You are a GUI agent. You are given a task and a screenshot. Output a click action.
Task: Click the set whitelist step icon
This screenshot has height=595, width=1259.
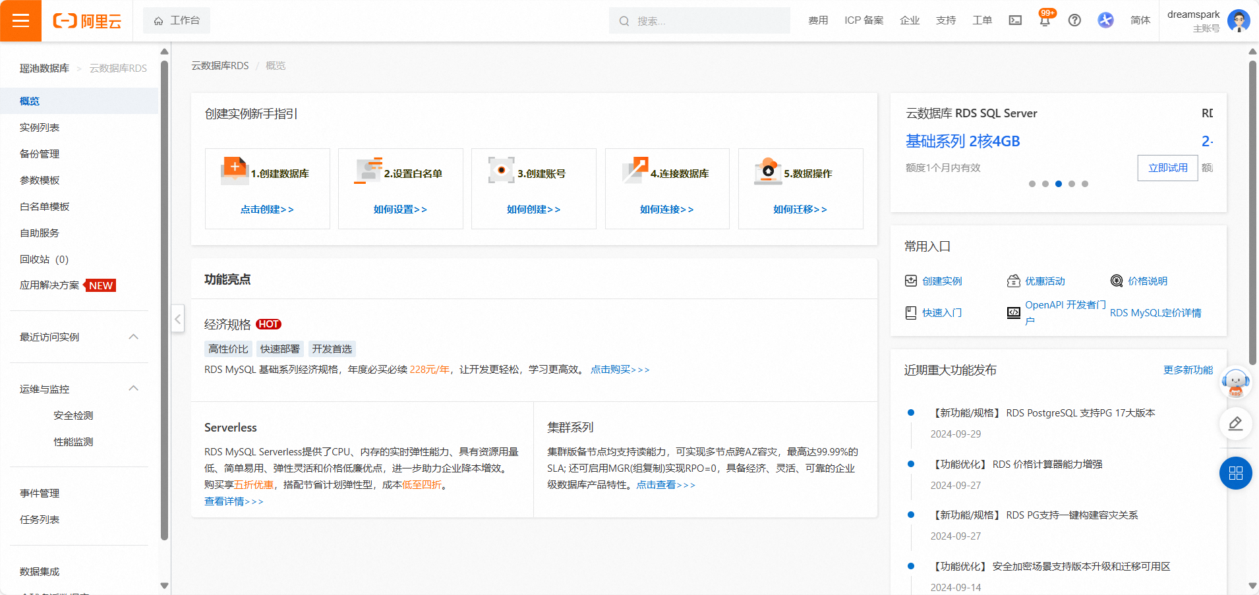[x=368, y=170]
